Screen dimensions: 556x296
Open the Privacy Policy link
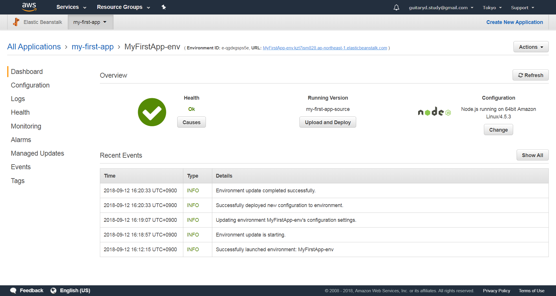point(496,291)
